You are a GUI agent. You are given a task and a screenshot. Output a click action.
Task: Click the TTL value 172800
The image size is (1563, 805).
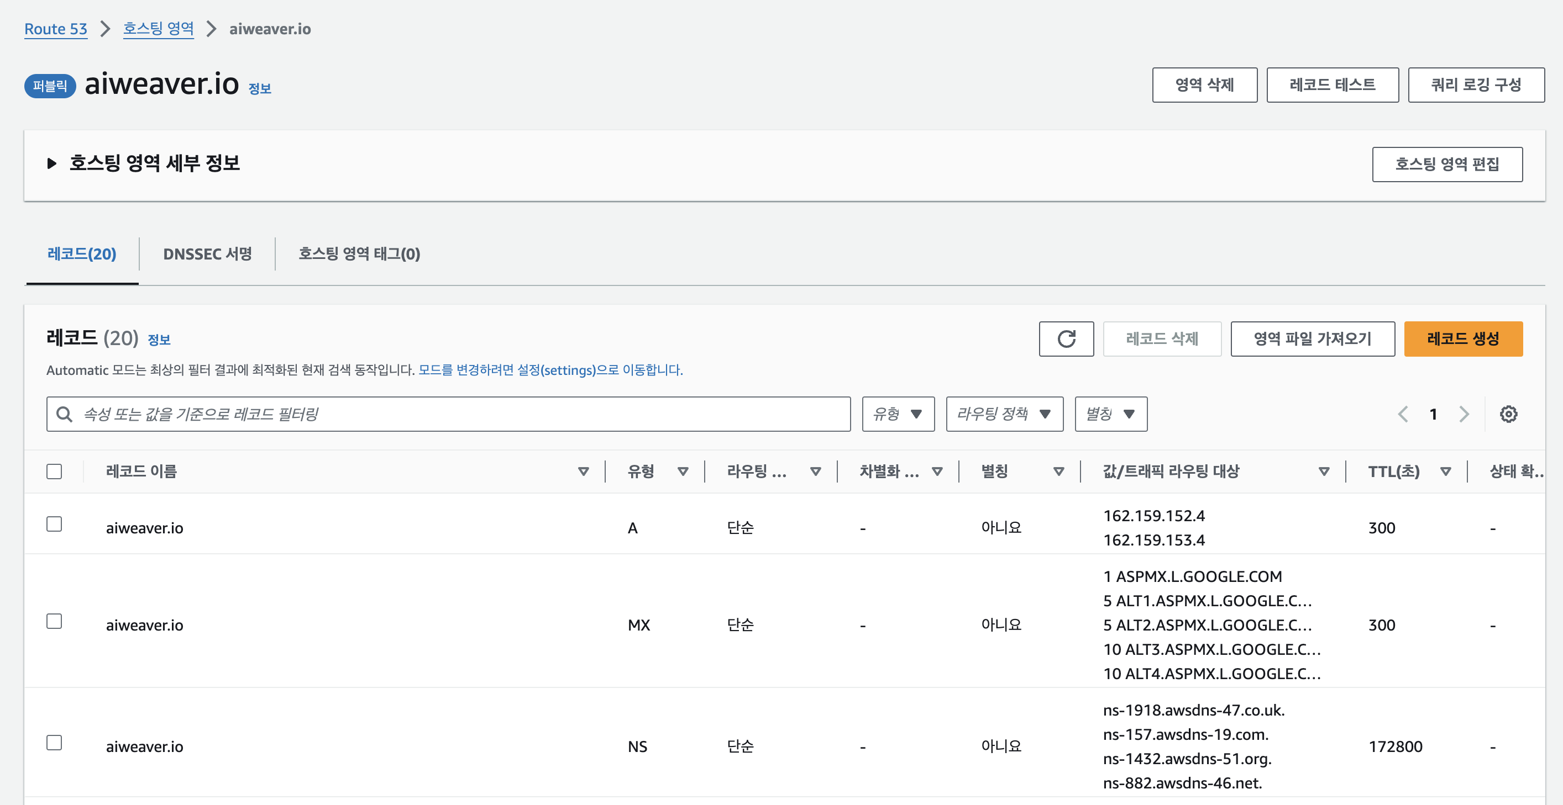1395,747
